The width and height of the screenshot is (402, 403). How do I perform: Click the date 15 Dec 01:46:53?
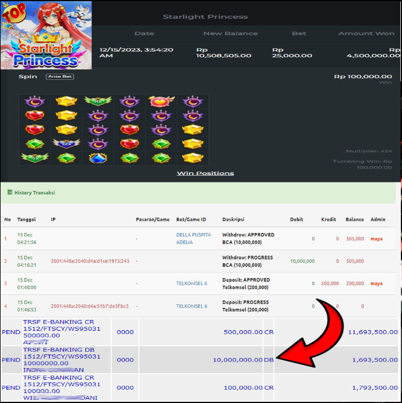[27, 306]
